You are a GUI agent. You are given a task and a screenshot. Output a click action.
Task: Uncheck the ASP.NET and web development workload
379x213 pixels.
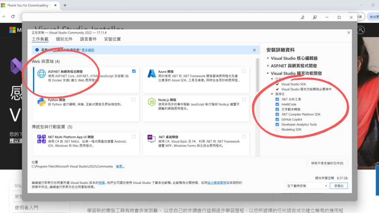point(134,71)
